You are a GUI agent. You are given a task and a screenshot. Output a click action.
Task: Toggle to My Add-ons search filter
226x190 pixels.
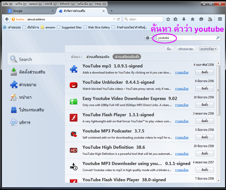tap(98, 57)
